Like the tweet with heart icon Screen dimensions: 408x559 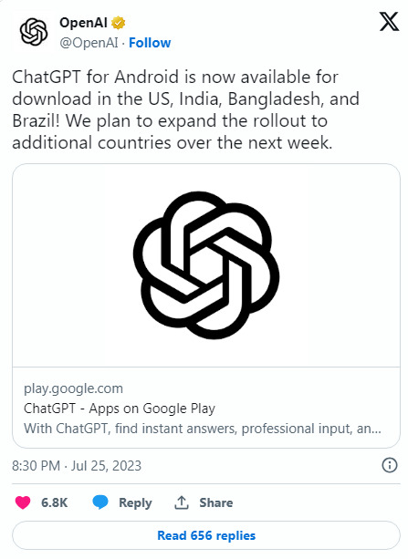(23, 502)
